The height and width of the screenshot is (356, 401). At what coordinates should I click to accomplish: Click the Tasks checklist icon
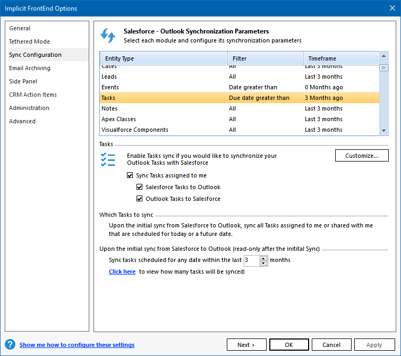click(x=108, y=159)
